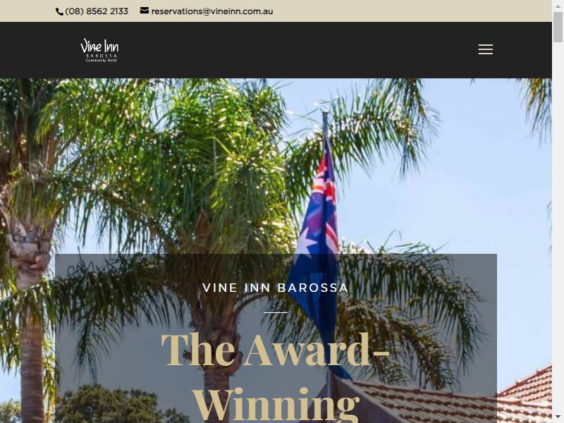564x423 pixels.
Task: Click the scrollbar up arrow
Action: pos(558,6)
